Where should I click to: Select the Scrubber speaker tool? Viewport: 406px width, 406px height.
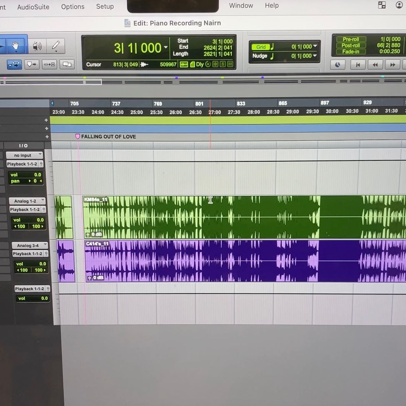[x=37, y=46]
